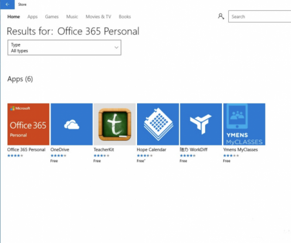Switch to the Apps tab

[x=32, y=17]
